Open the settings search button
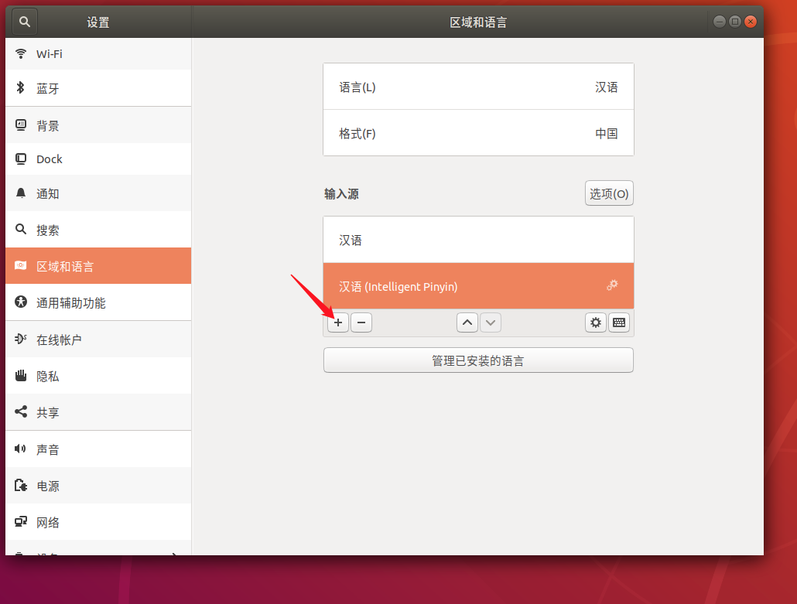The height and width of the screenshot is (604, 797). click(x=25, y=22)
